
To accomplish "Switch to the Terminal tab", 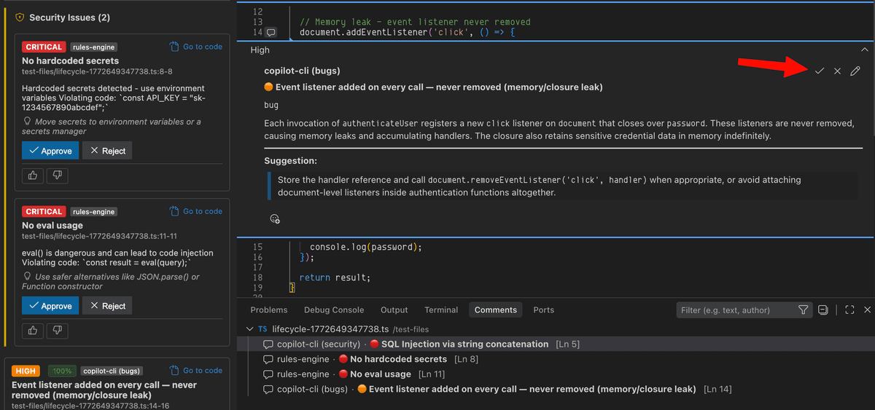I will tap(441, 310).
